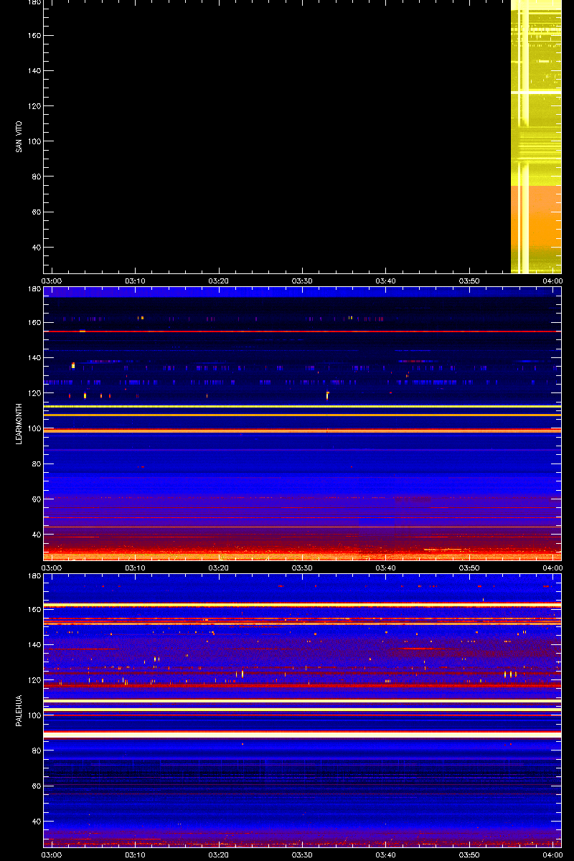Pick the 120 frequency label on Palehua axis

(33, 680)
